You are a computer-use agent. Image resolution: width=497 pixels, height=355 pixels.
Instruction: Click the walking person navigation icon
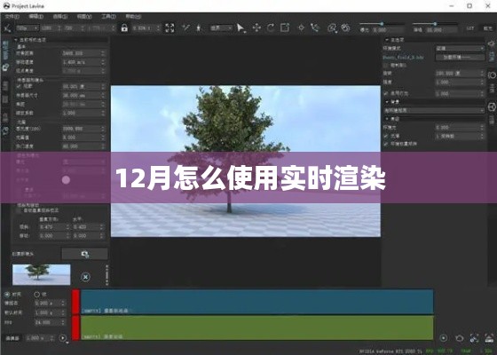click(199, 28)
